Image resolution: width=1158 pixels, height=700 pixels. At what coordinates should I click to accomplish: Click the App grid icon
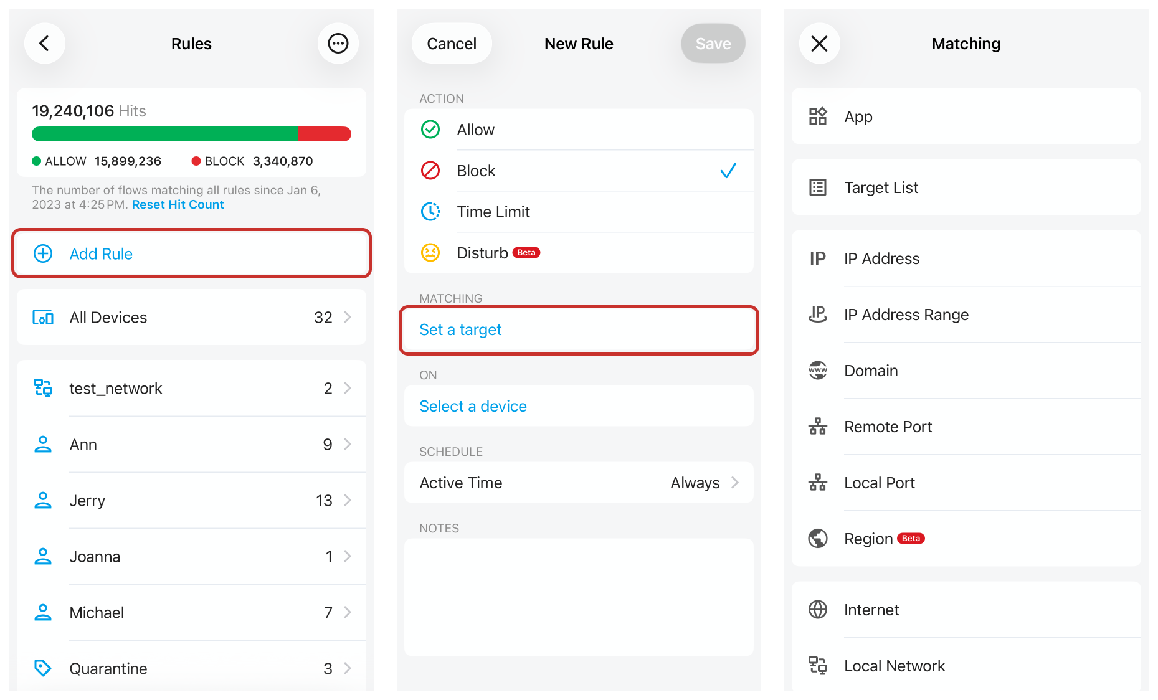[x=817, y=116]
